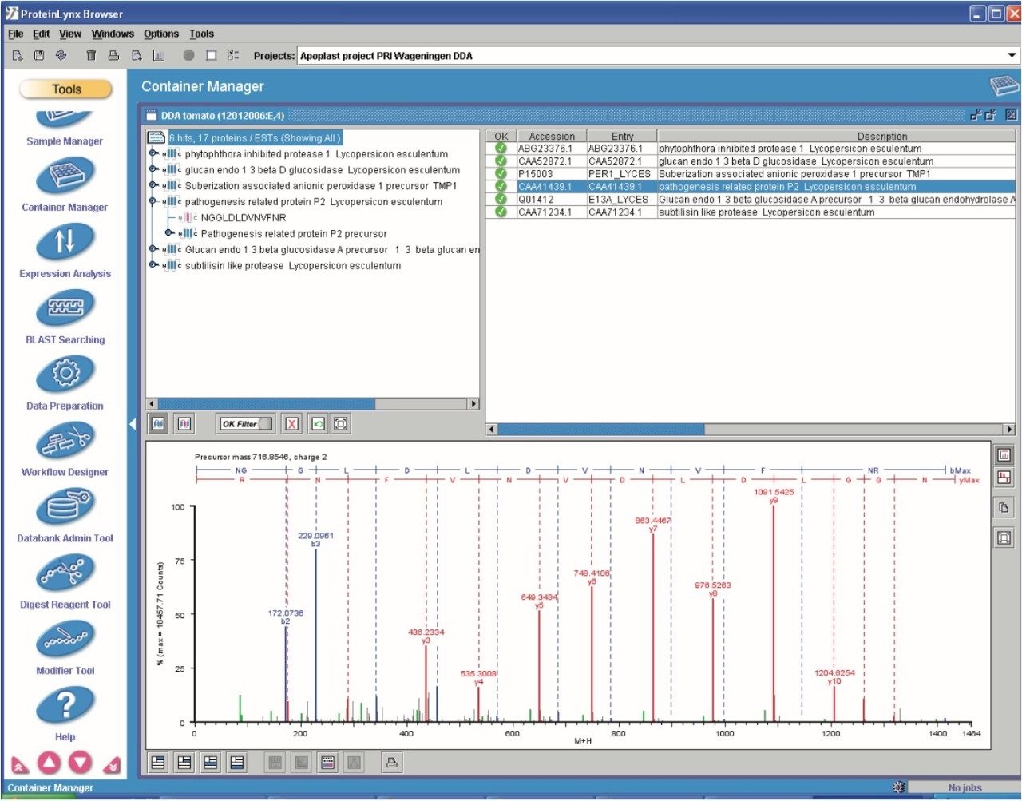This screenshot has width=1022, height=801.
Task: Click the square stop toolbar icon
Action: click(211, 55)
